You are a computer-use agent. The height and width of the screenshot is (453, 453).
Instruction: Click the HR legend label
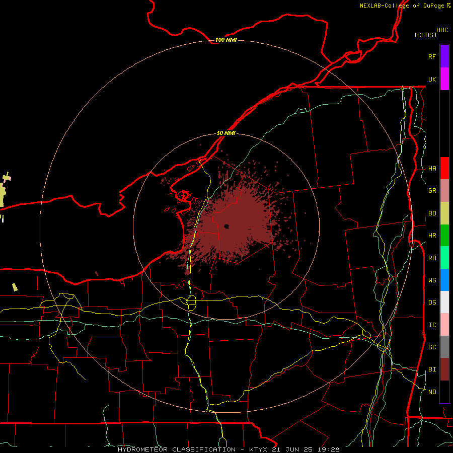click(x=432, y=236)
